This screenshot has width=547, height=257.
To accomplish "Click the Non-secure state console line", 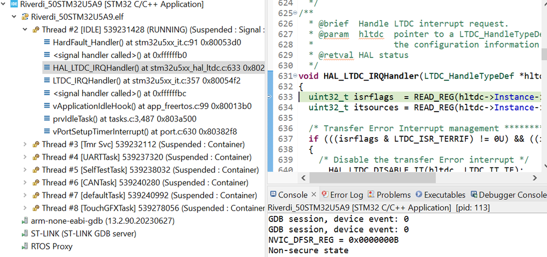I will coord(308,250).
